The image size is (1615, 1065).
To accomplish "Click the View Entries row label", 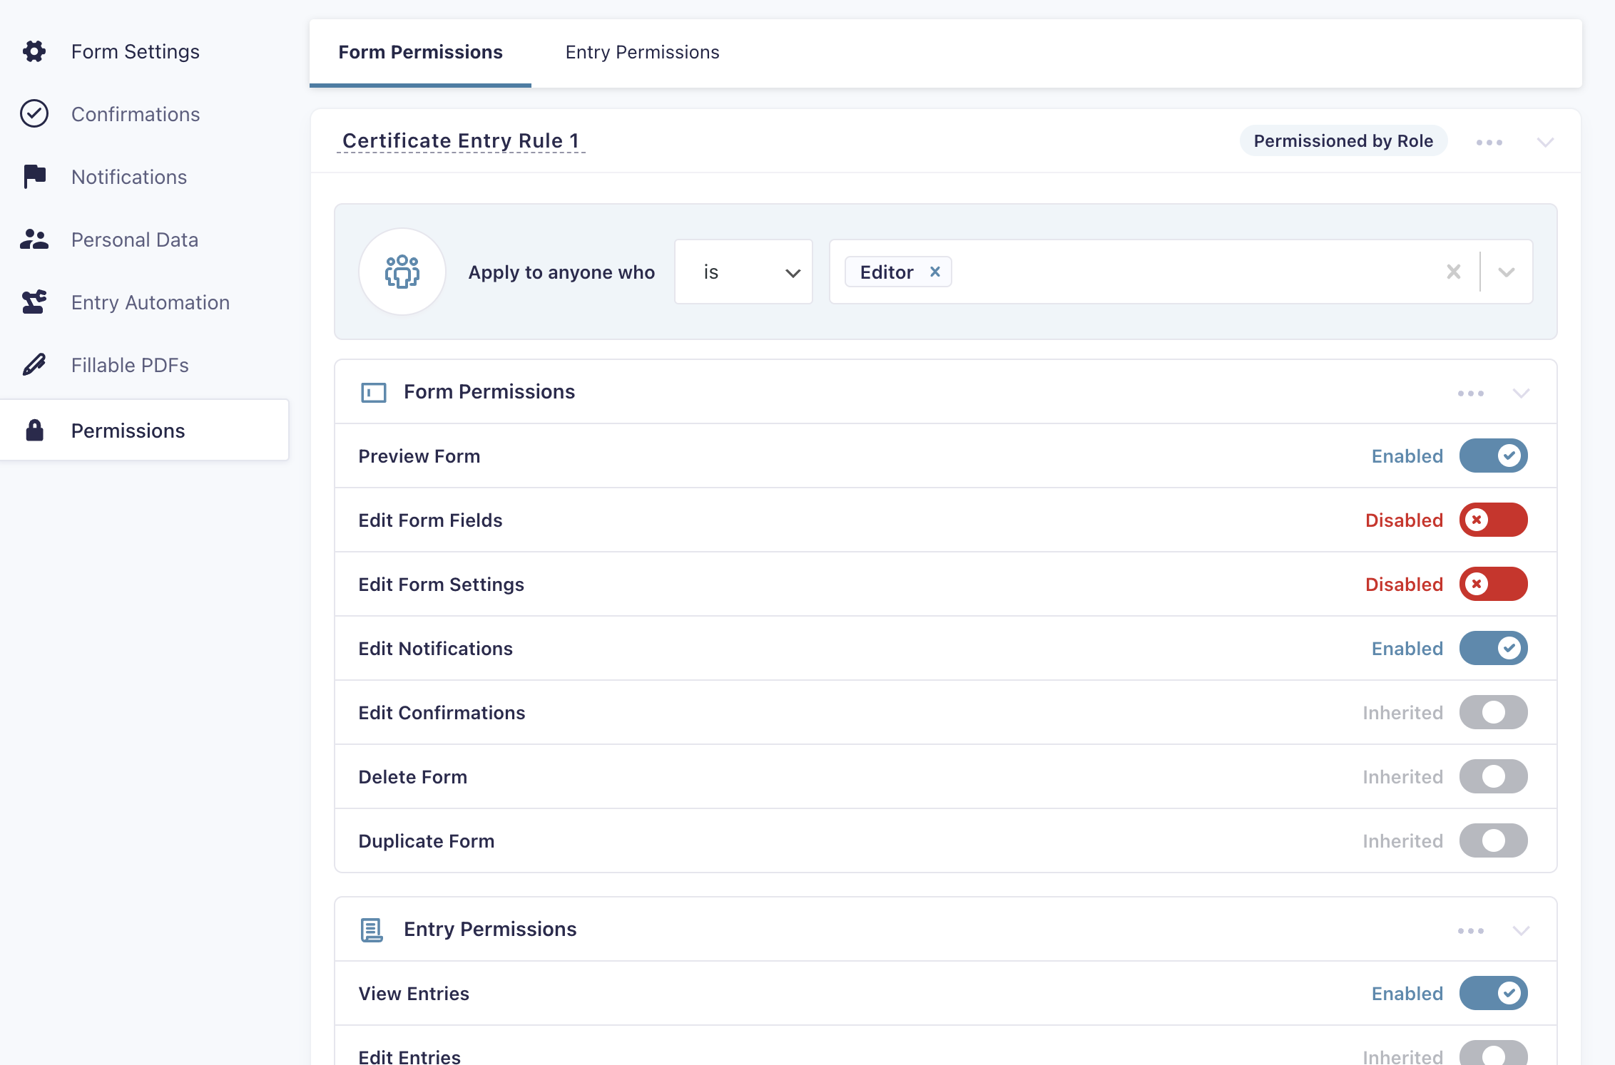I will tap(414, 994).
